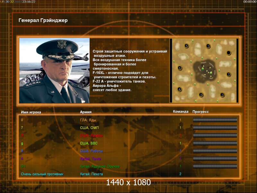Click player name 'Очень сильный противник'
257x193 pixels.
click(x=42, y=174)
